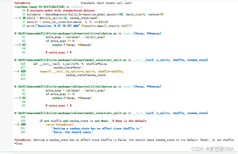Click highlighted line 428 super().__init__ call
The image size is (238, 154).
pyautogui.click(x=82, y=71)
